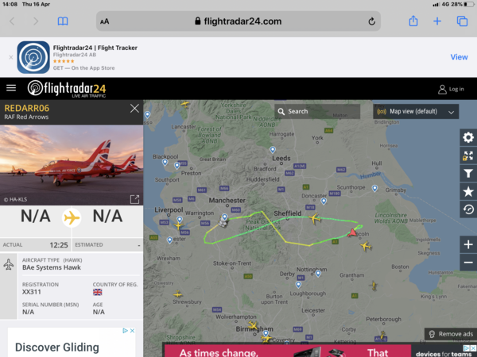Open the hamburger main menu

11,88
